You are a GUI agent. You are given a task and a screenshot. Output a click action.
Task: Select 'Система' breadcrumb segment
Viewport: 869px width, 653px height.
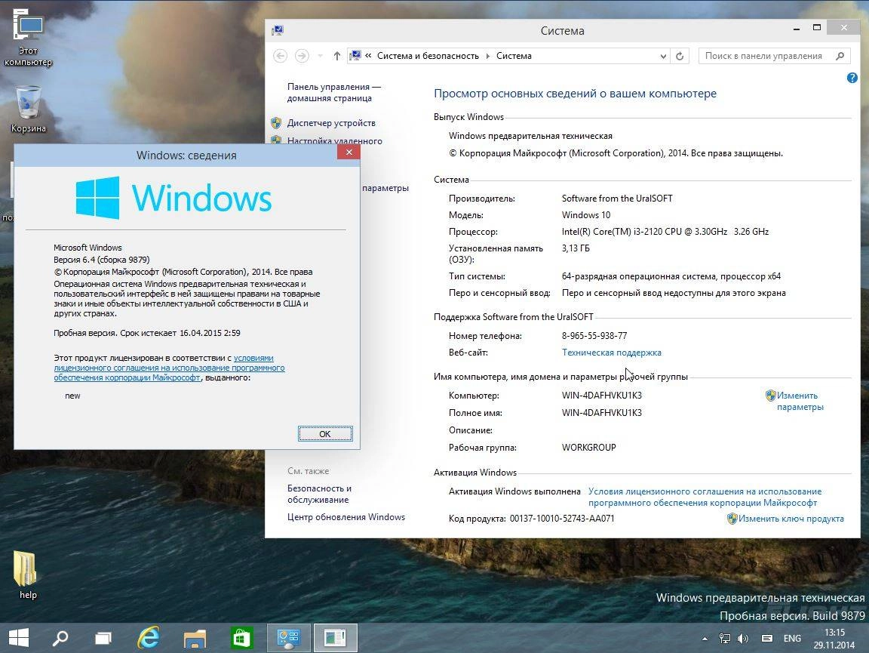point(514,56)
